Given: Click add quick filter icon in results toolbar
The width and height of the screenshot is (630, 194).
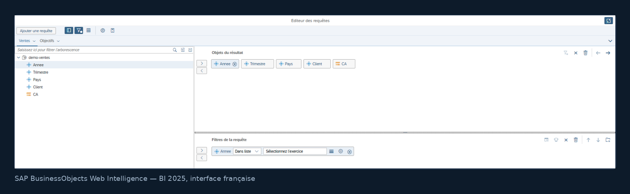Looking at the screenshot, I should [x=566, y=53].
